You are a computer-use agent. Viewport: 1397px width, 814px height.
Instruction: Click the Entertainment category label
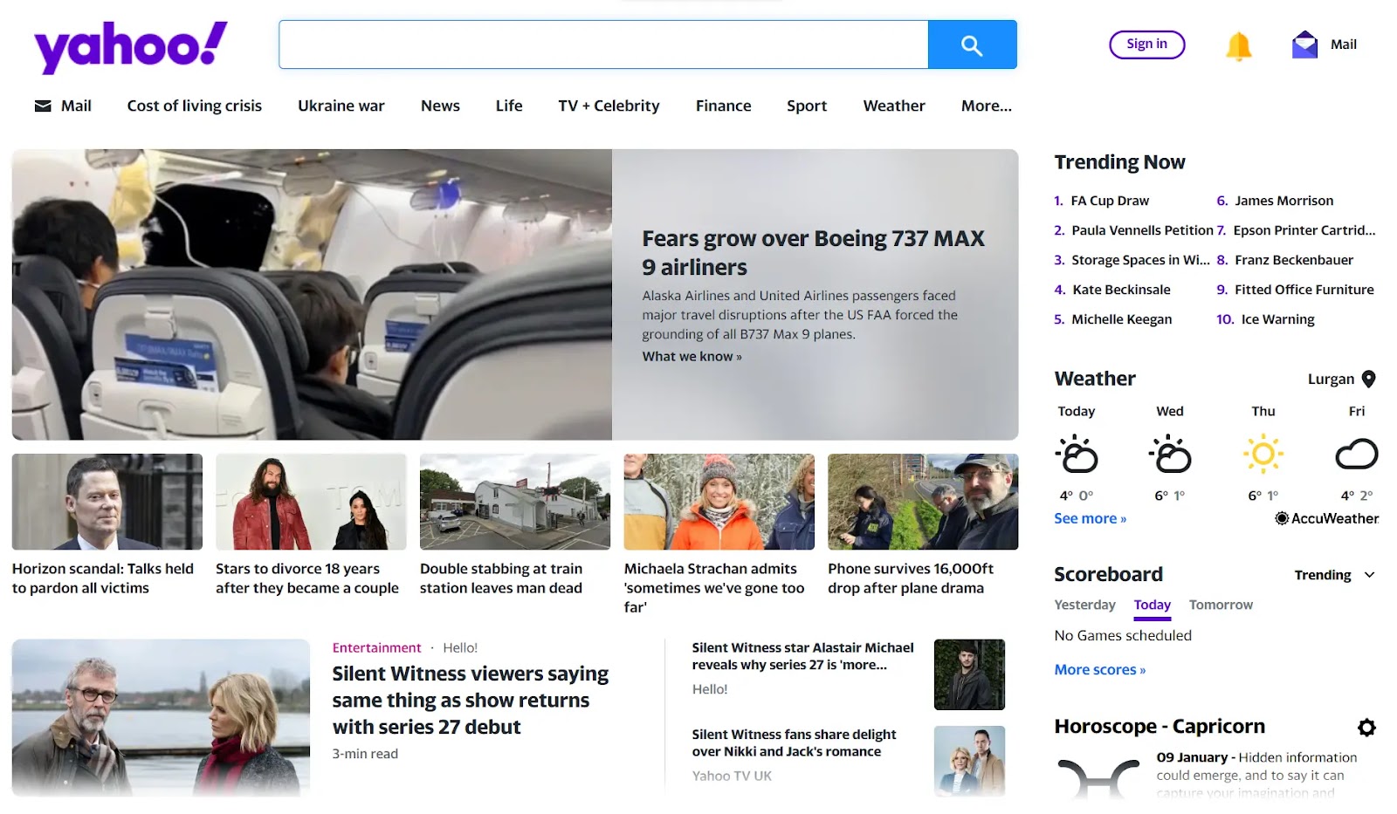(x=376, y=647)
